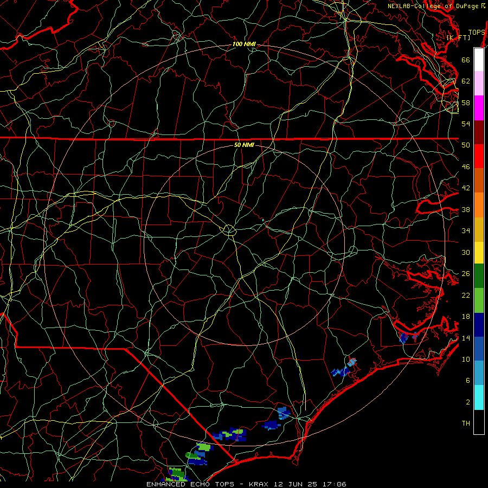Screen dimensions: 488x488
Task: Click the navy blue legend band
Action: point(479,325)
